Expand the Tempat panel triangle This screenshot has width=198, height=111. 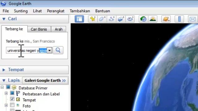coord(4,70)
